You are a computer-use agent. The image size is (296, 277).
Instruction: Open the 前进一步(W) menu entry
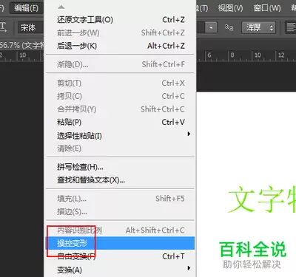pyautogui.click(x=121, y=33)
